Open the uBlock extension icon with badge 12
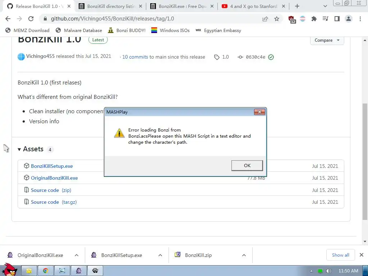The height and width of the screenshot is (276, 368). click(292, 19)
